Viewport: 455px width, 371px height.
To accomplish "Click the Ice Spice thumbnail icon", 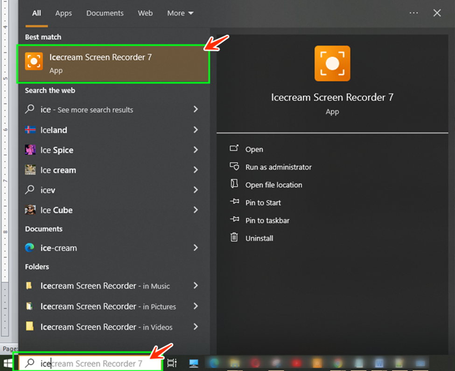I will coord(30,150).
